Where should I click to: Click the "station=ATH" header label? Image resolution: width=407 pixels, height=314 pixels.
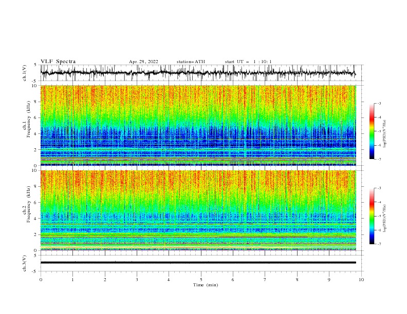[191, 62]
